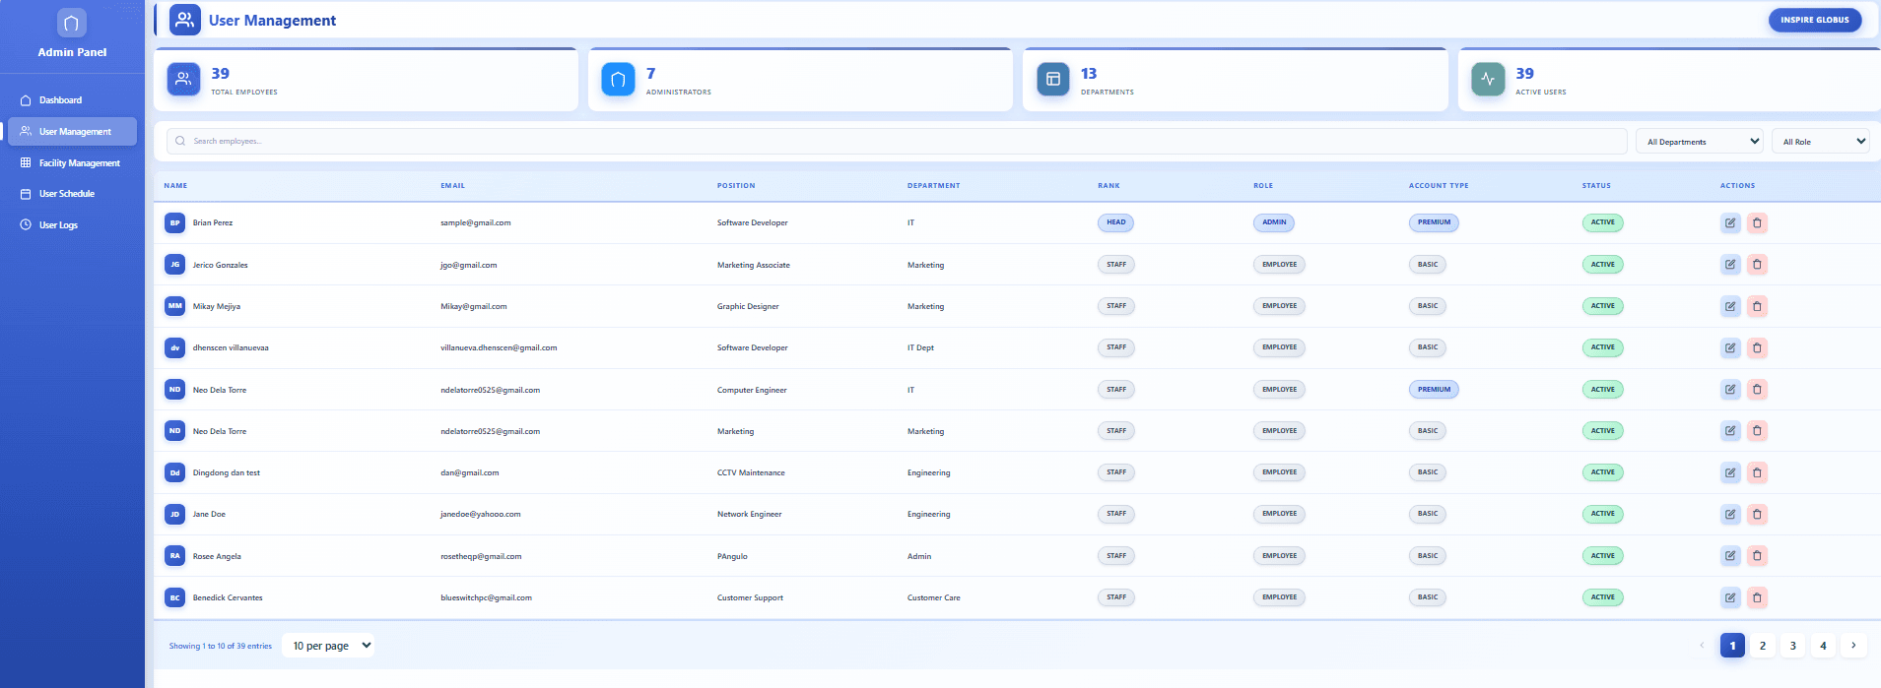Click the Departments card icon
The height and width of the screenshot is (688, 1881).
[1052, 80]
